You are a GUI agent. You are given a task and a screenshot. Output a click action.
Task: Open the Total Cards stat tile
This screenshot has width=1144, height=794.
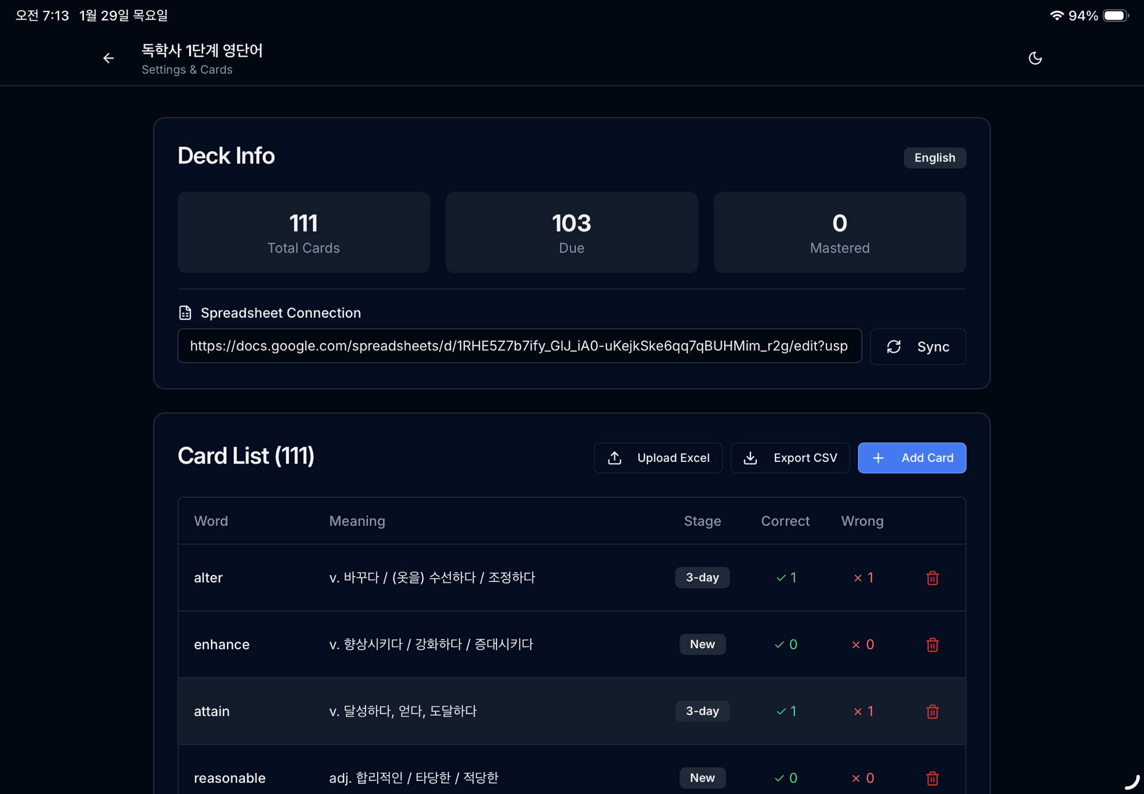303,232
